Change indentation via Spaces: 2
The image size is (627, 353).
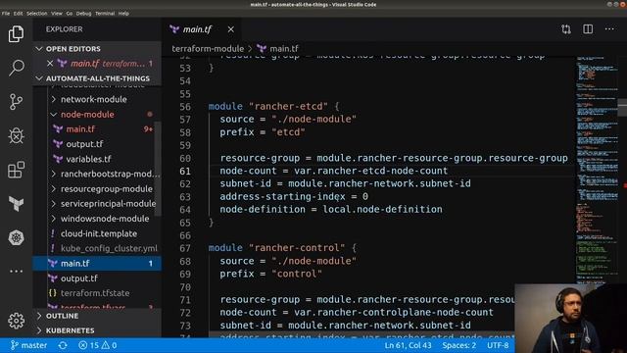459,345
